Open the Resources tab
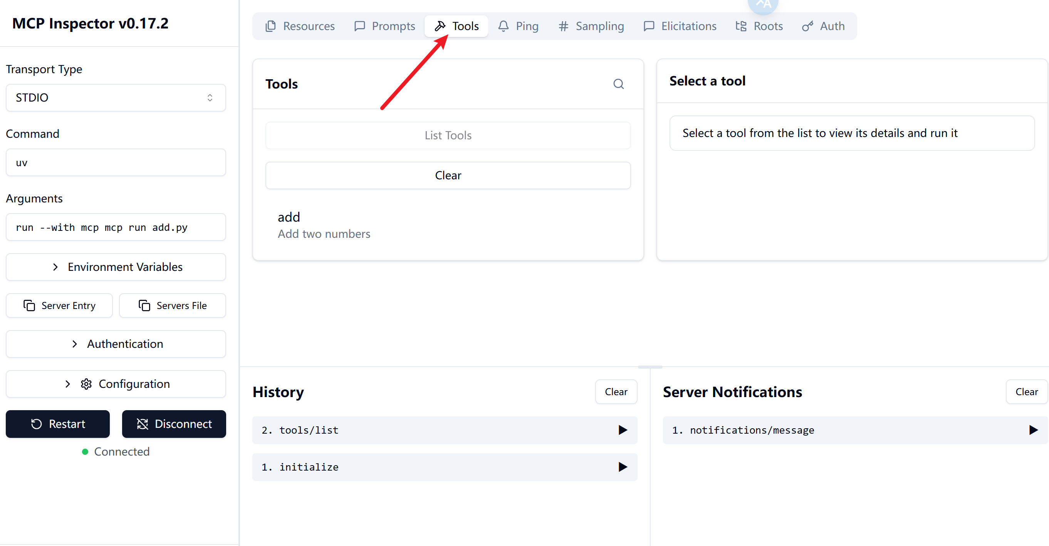1049x546 pixels. (300, 26)
